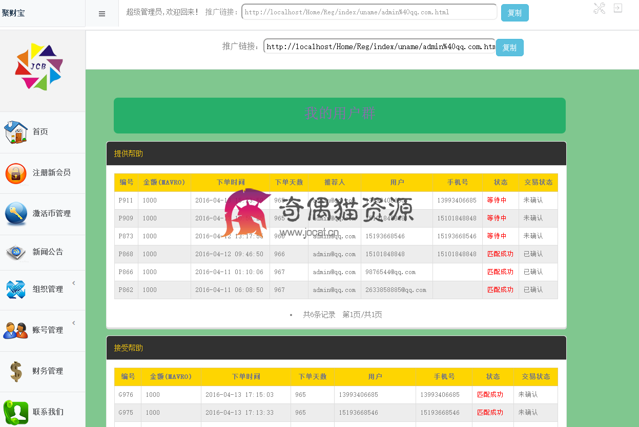Click the logout icon at top right
639x427 pixels.
click(x=618, y=8)
